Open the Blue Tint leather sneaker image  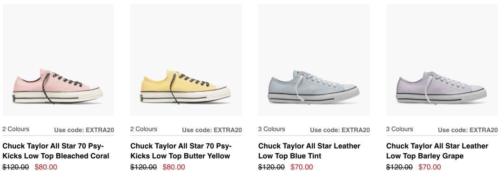coord(314,60)
